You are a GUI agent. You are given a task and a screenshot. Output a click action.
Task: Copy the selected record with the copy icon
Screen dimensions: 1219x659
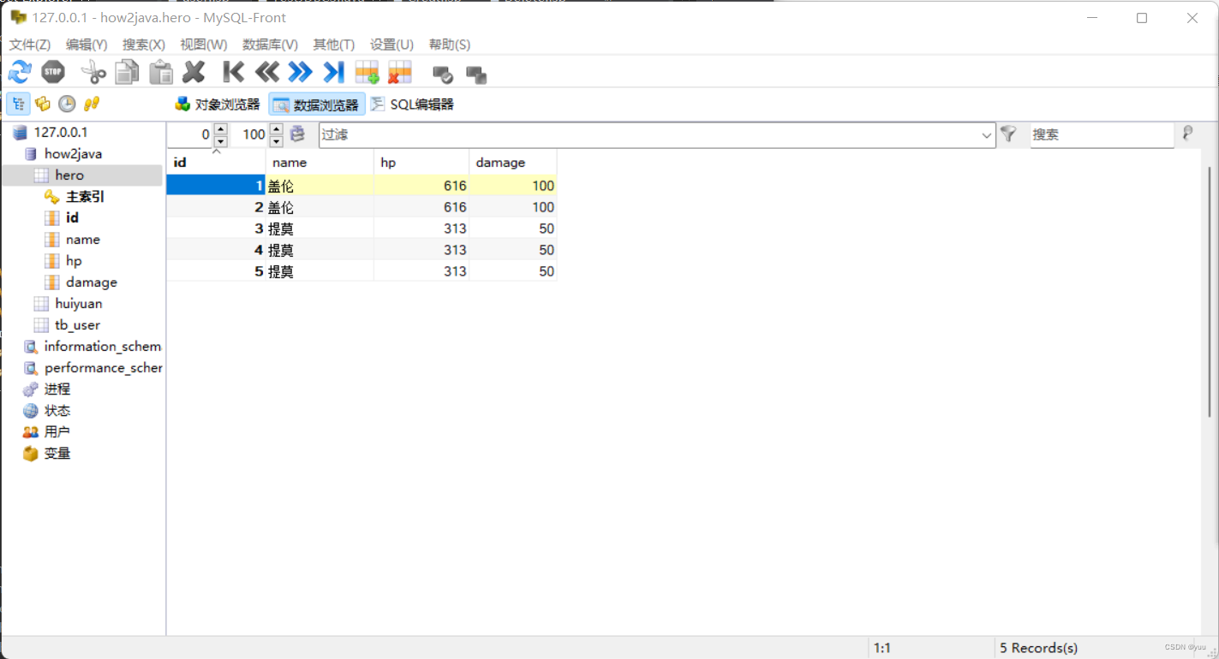pyautogui.click(x=127, y=72)
